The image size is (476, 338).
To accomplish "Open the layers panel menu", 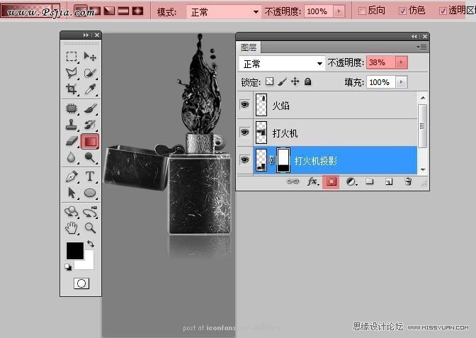I will (421, 47).
